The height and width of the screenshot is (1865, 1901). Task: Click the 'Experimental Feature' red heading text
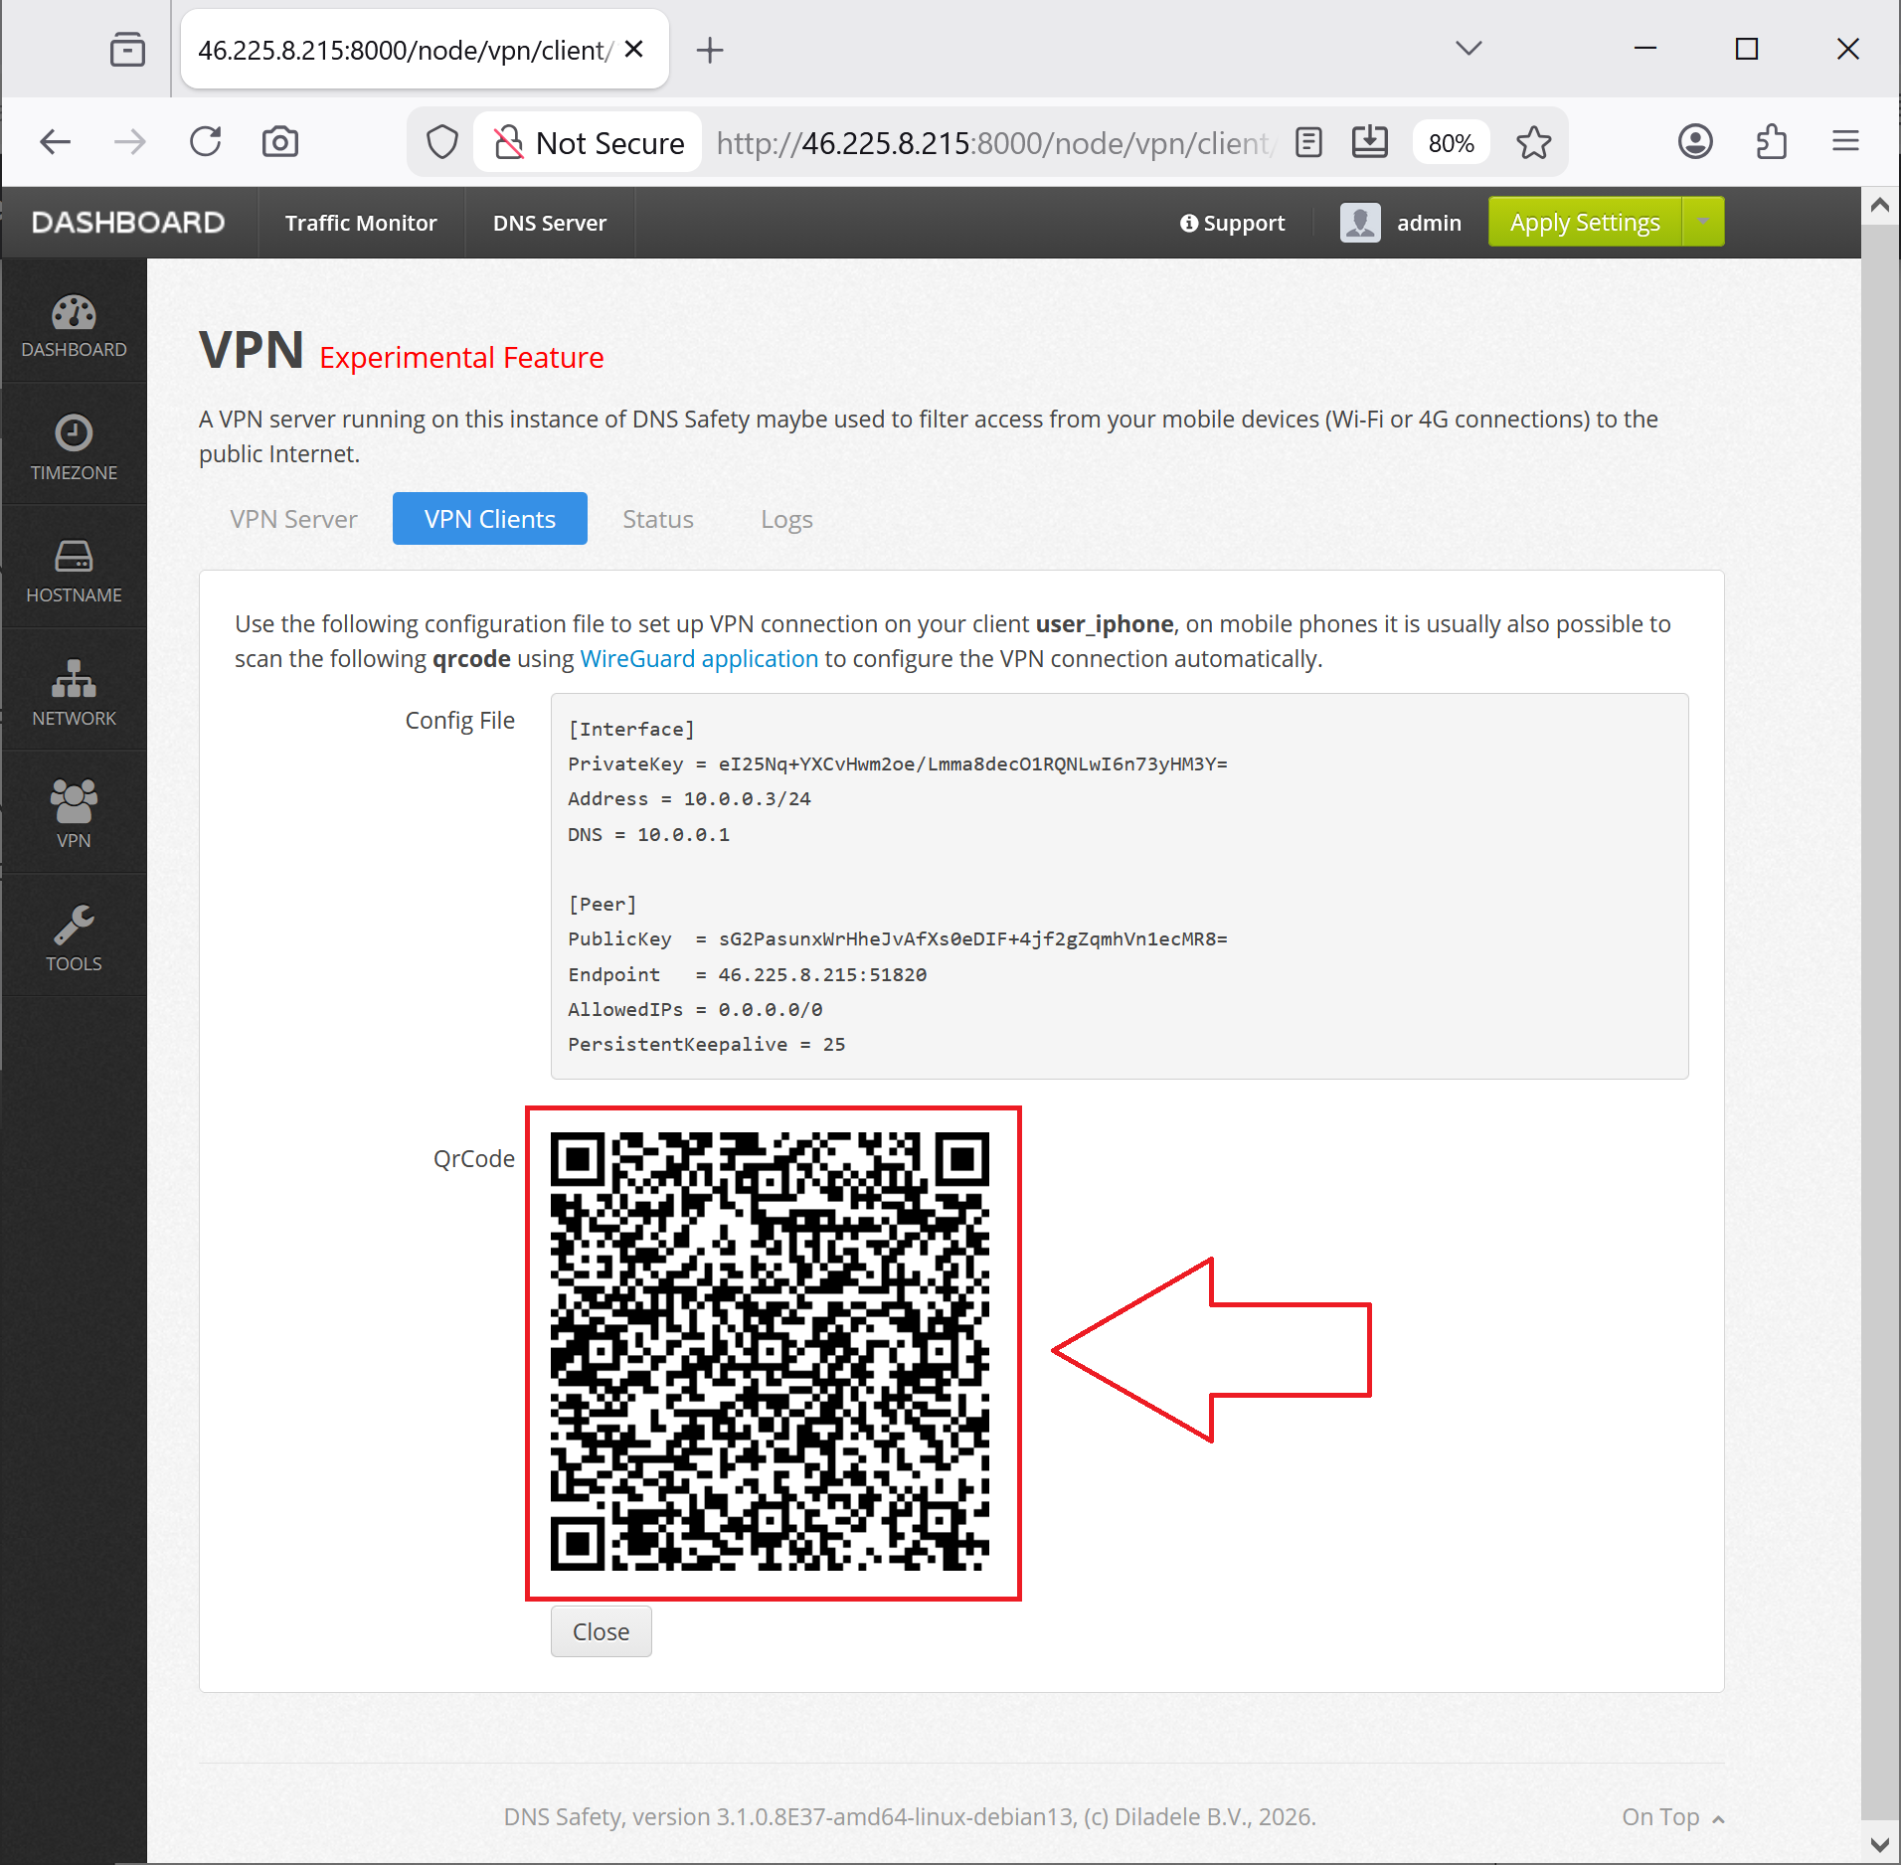(461, 357)
